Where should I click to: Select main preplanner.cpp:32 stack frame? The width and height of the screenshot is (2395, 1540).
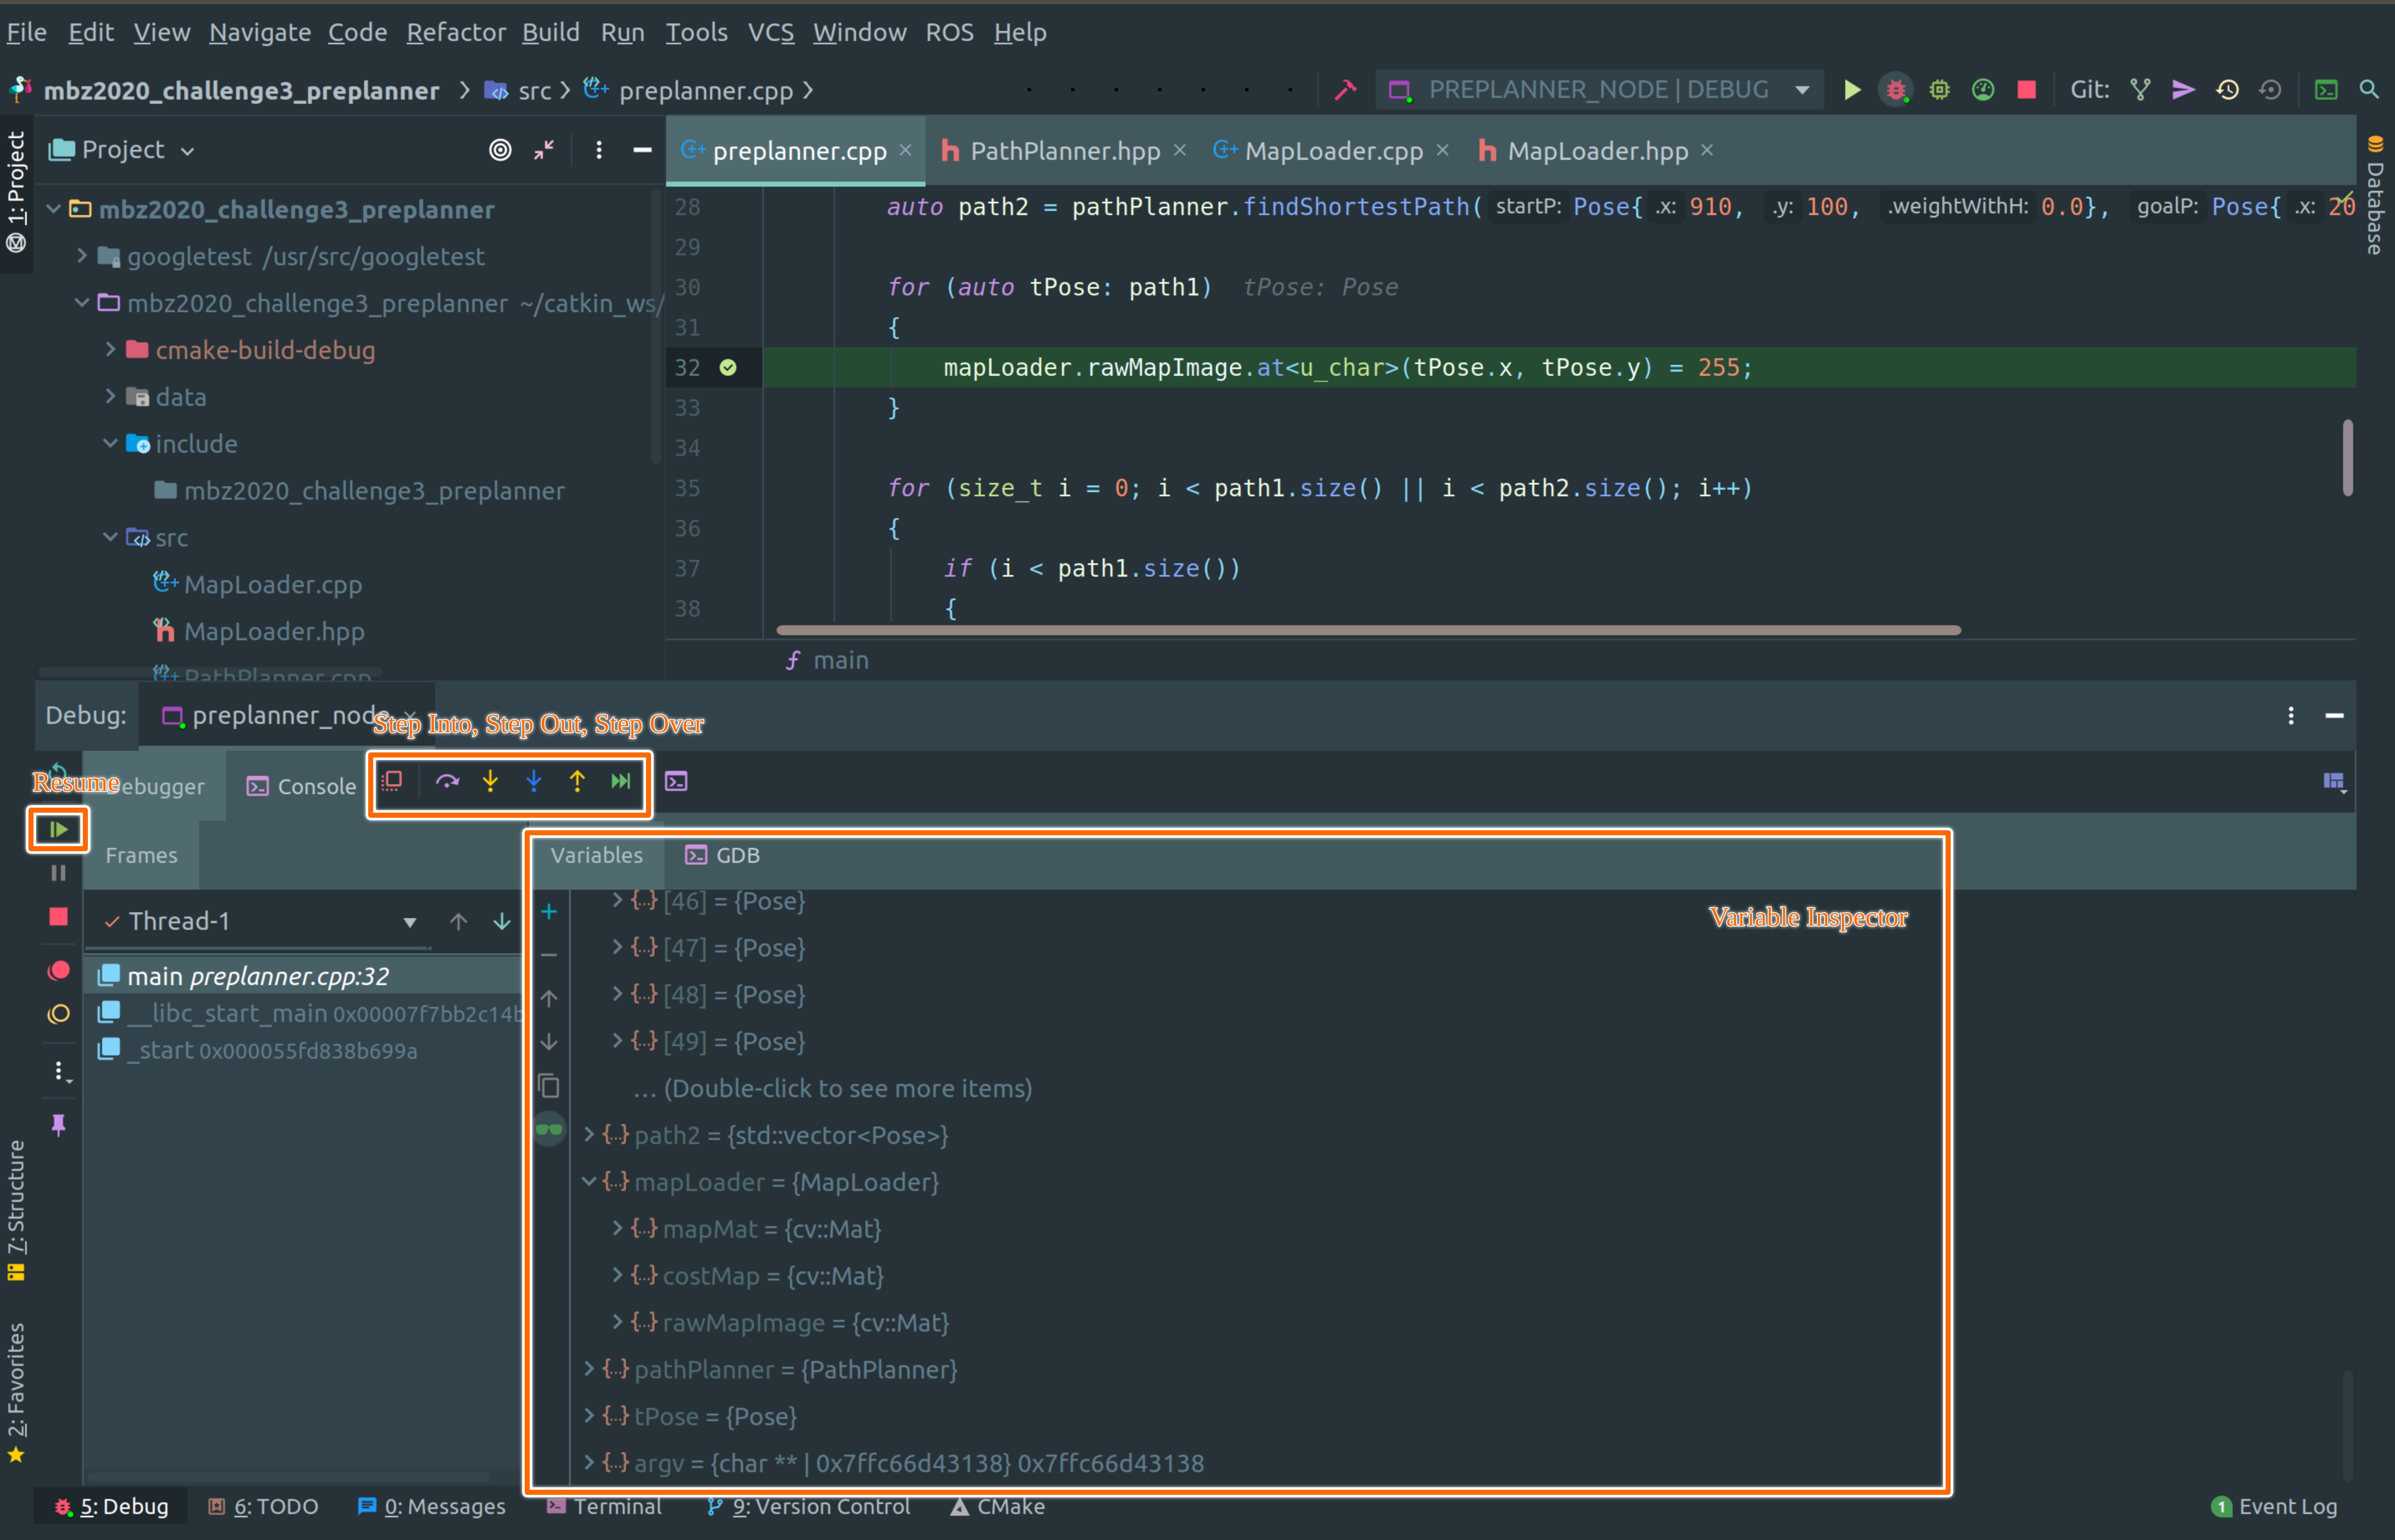click(303, 976)
